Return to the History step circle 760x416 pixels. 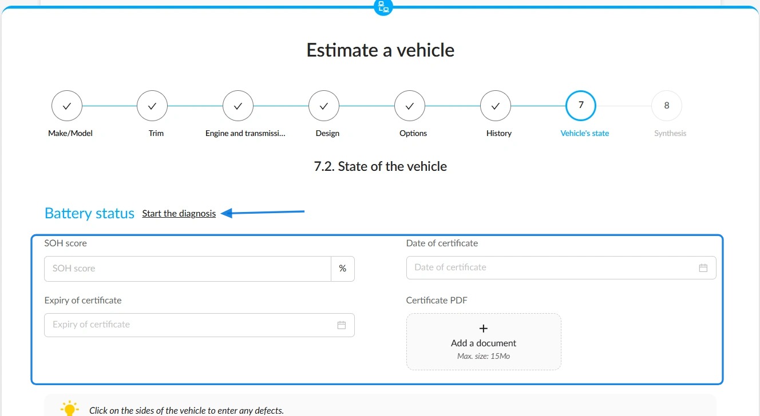[496, 106]
